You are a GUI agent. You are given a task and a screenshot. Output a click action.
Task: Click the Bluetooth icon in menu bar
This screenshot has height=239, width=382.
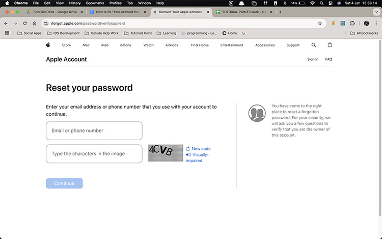285,3
